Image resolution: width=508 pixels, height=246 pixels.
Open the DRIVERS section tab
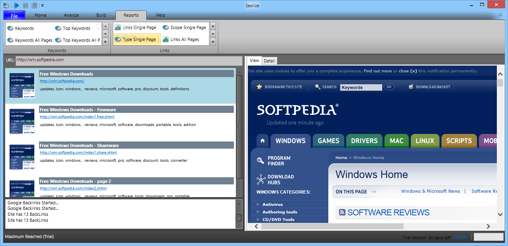[364, 141]
